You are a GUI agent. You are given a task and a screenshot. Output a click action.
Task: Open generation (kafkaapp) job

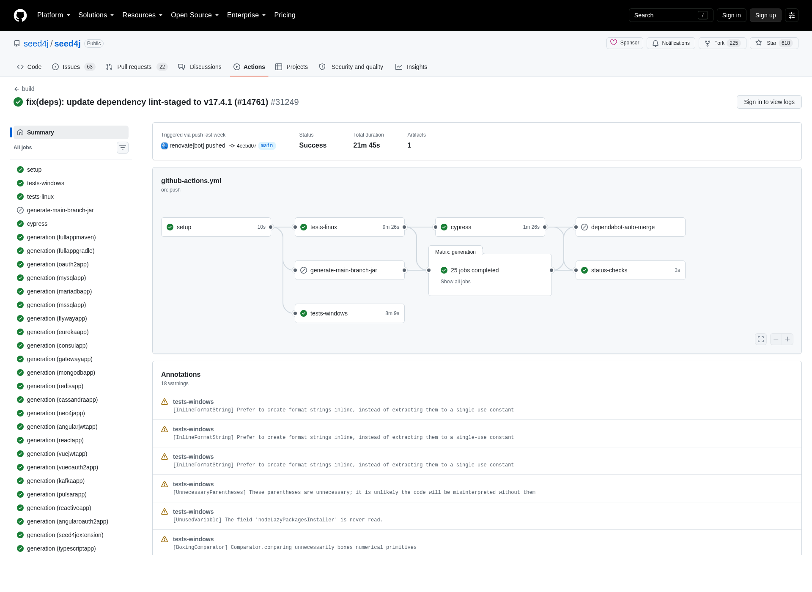pyautogui.click(x=71, y=481)
